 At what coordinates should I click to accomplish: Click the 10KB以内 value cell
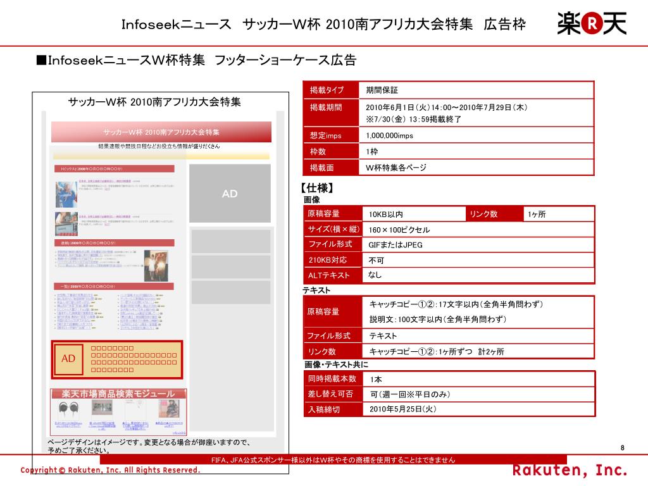[414, 214]
